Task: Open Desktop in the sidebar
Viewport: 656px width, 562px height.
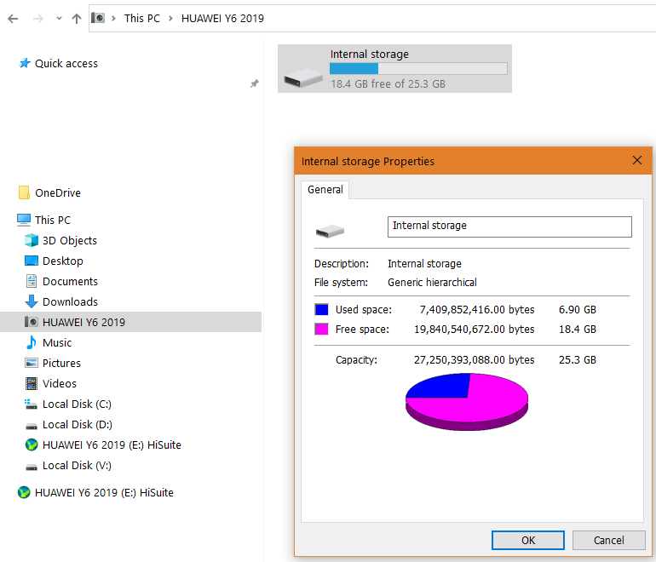Action: (63, 261)
